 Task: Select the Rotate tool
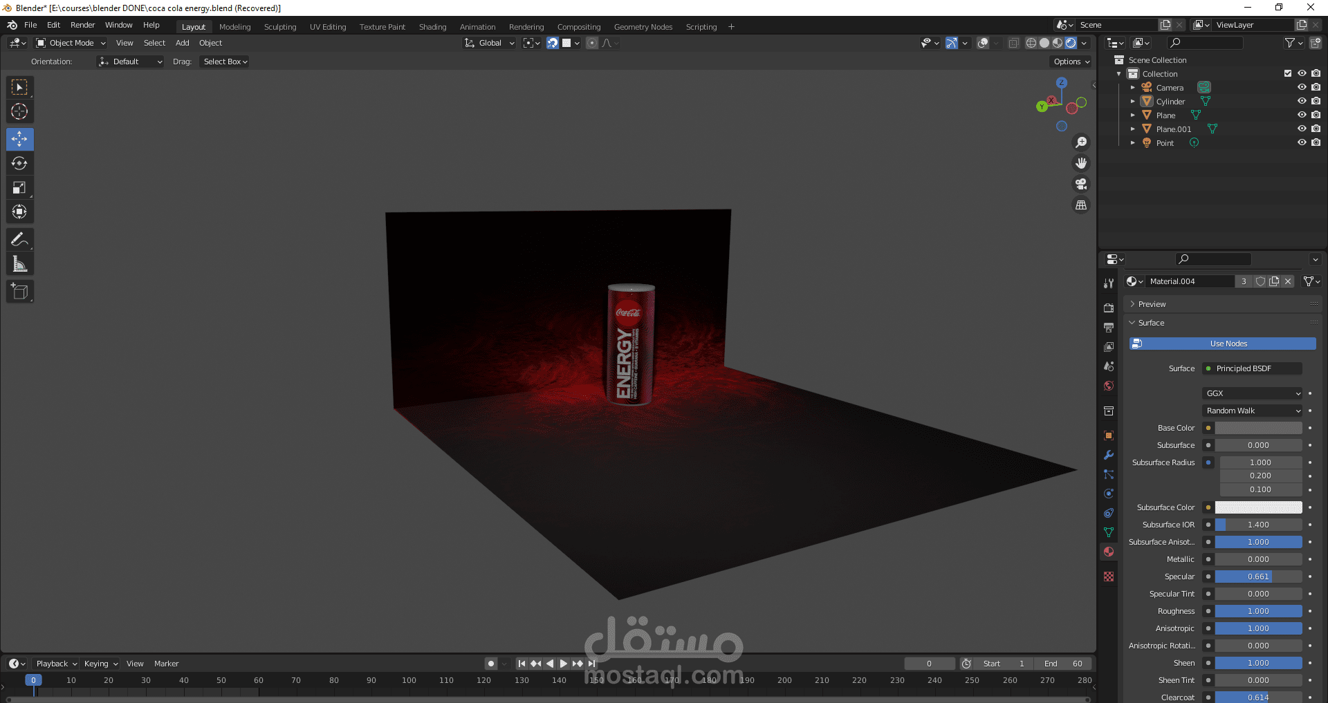pyautogui.click(x=19, y=163)
